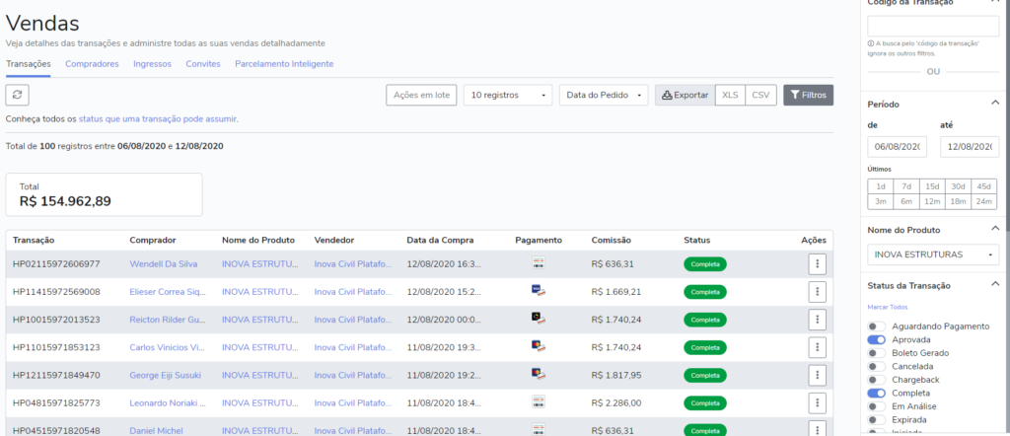The height and width of the screenshot is (436, 1010).
Task: Select last 1d period shortcut
Action: coord(881,186)
